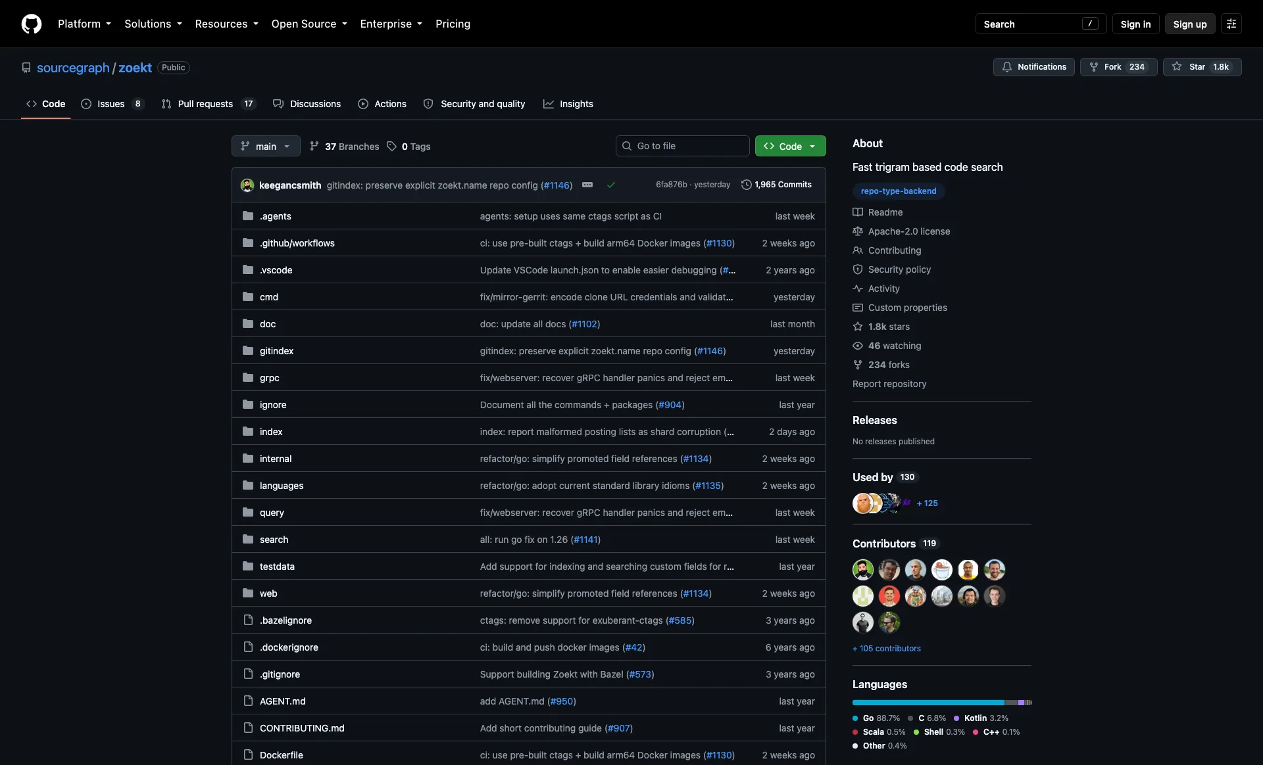Expand the green Code dropdown button
The height and width of the screenshot is (765, 1263).
(x=790, y=146)
